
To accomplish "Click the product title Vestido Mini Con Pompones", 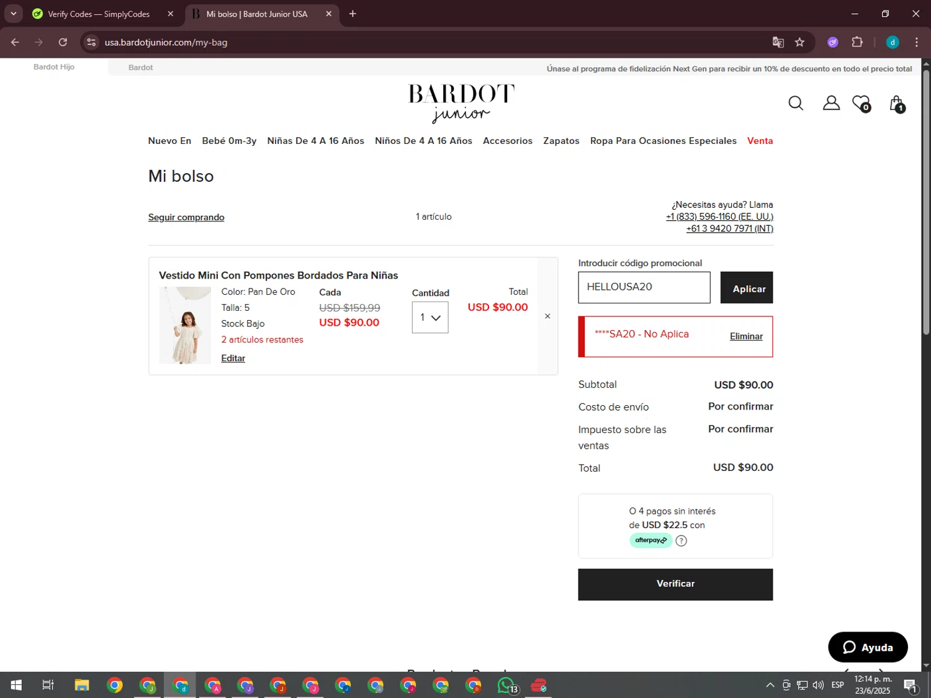I will coord(279,275).
